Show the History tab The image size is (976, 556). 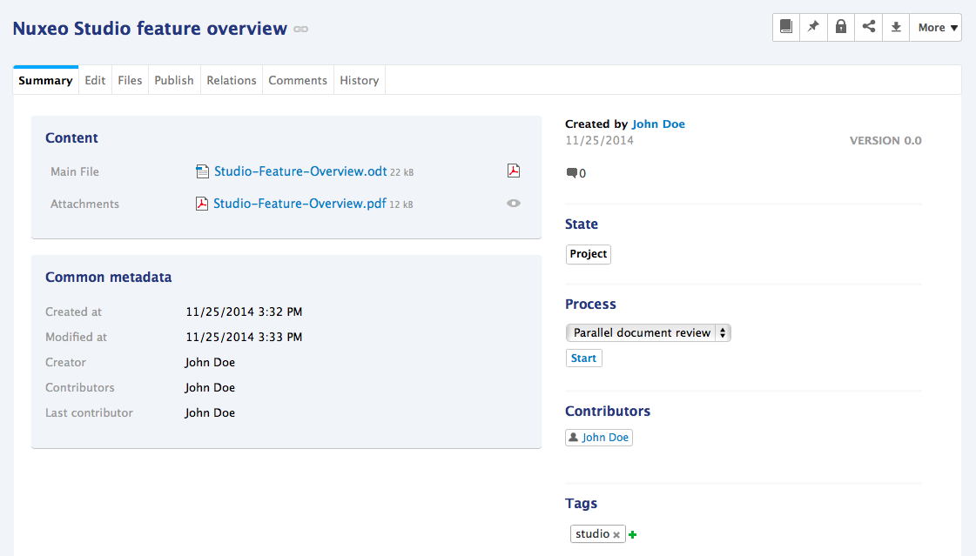coord(360,80)
